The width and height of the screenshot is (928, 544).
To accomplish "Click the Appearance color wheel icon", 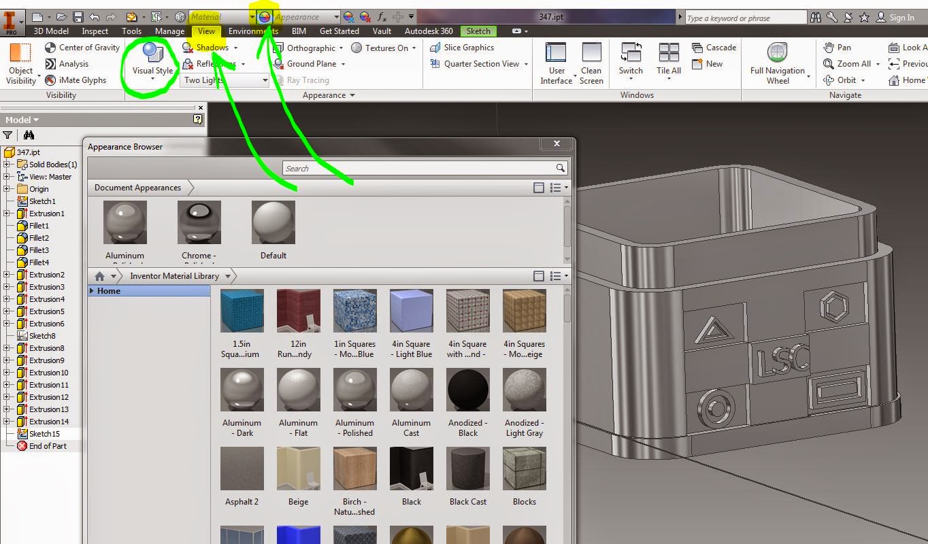I will tap(265, 15).
